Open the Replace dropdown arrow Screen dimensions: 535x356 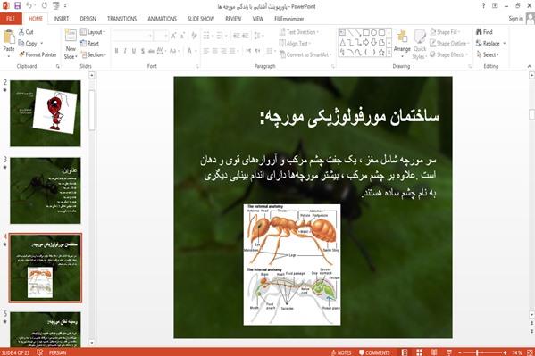[505, 44]
